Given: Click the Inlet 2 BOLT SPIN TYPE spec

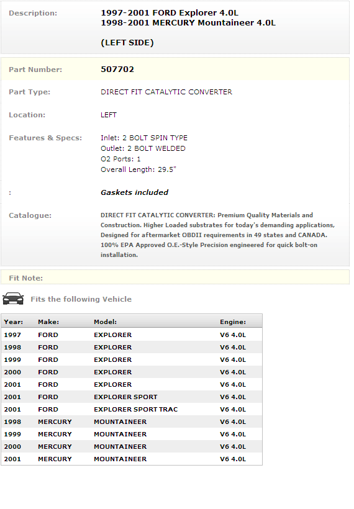Looking at the screenshot, I should pos(144,138).
